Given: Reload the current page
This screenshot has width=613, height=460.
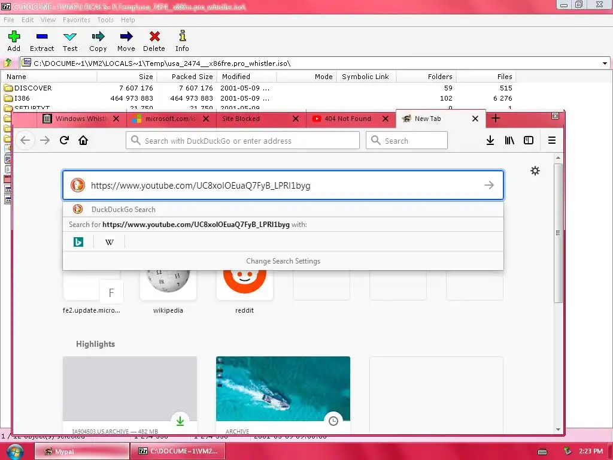Looking at the screenshot, I should tap(64, 140).
